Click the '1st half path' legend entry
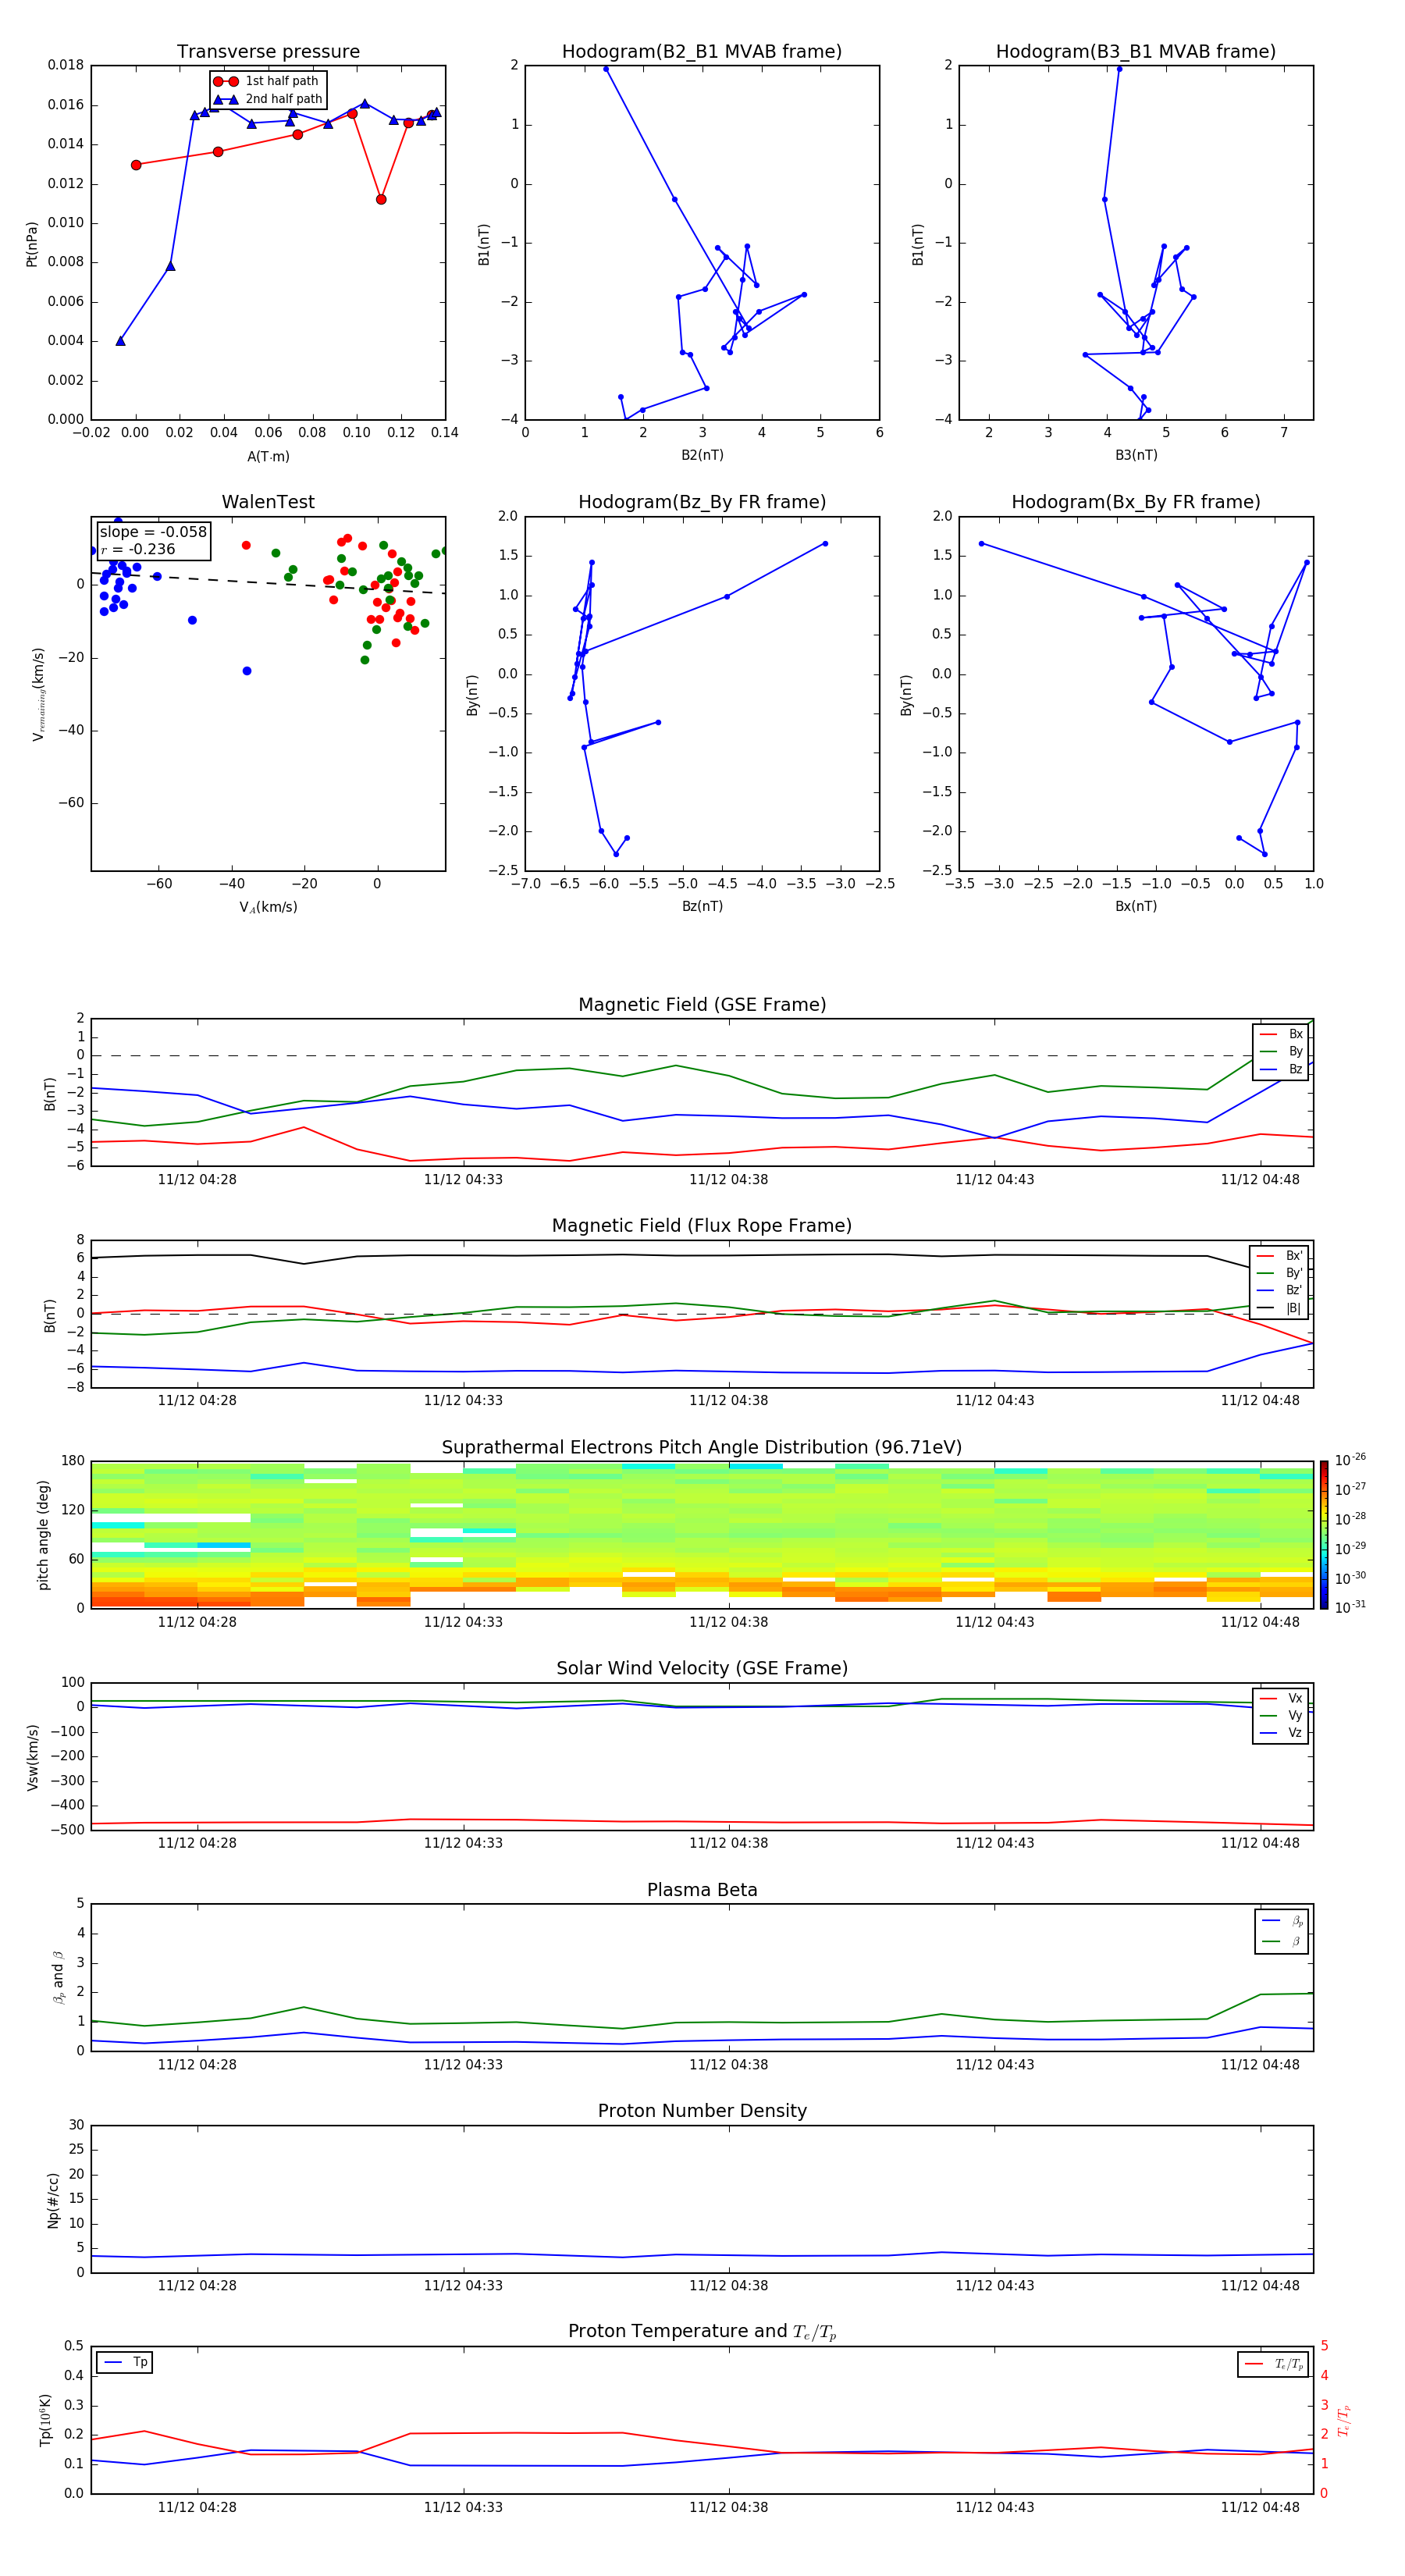Viewport: 1405px width, 2576px height. point(267,81)
